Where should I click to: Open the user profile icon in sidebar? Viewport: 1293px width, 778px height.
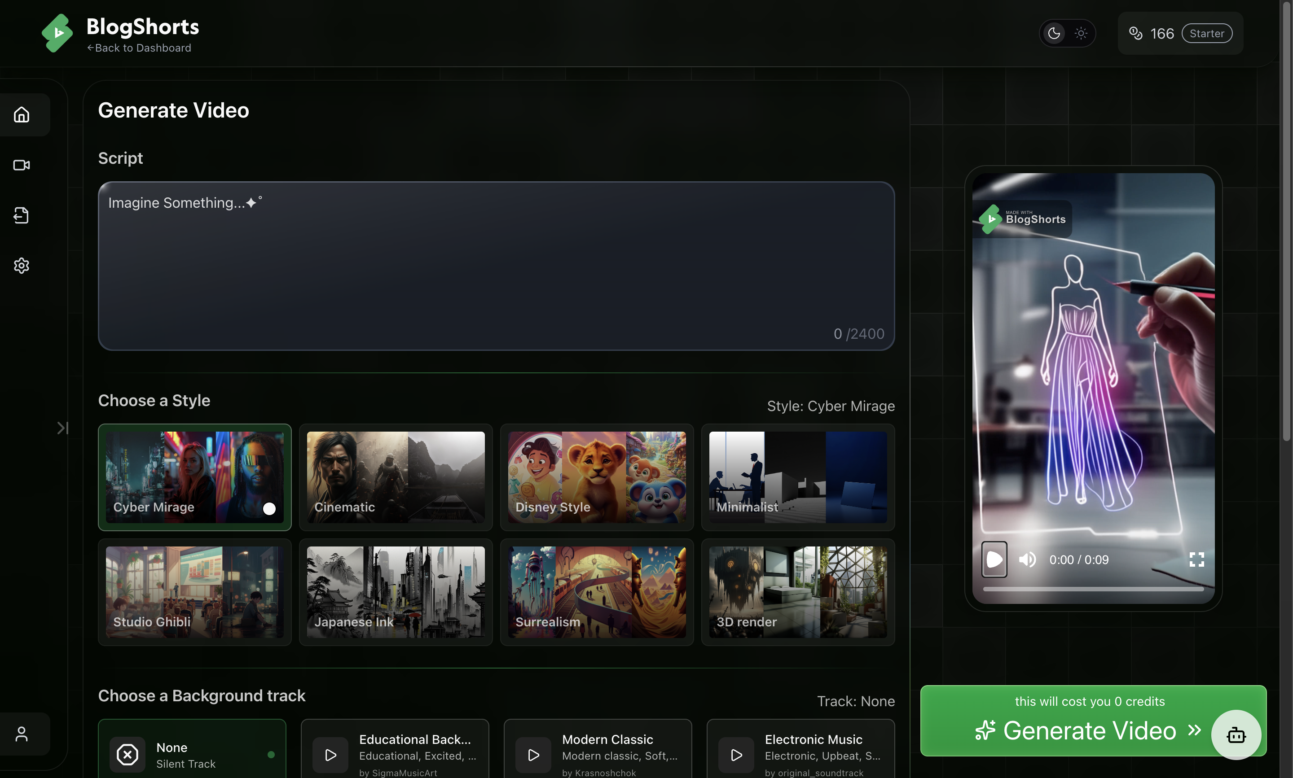click(22, 734)
